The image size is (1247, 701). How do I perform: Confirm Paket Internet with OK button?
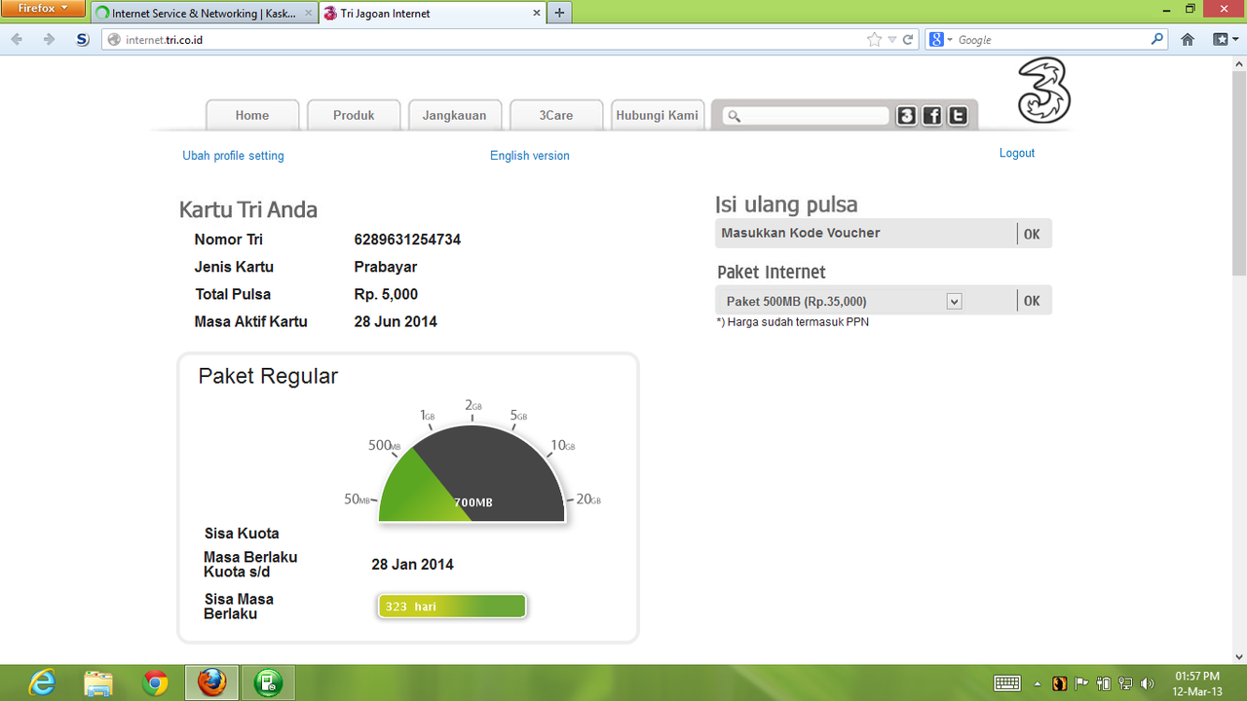(x=1032, y=301)
